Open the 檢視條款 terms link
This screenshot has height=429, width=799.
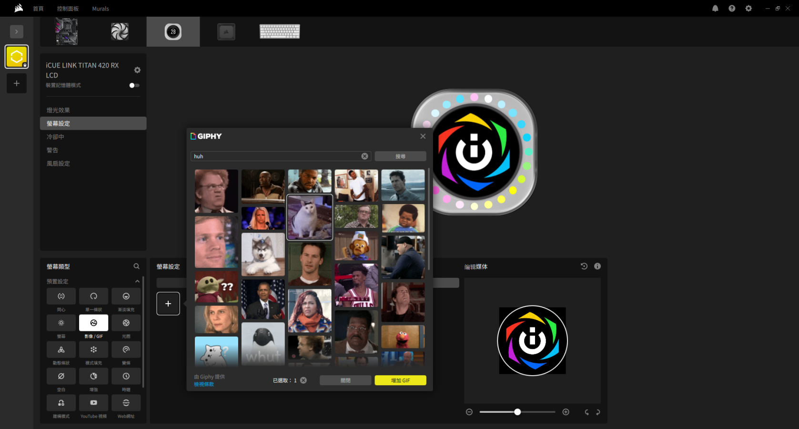pyautogui.click(x=204, y=384)
